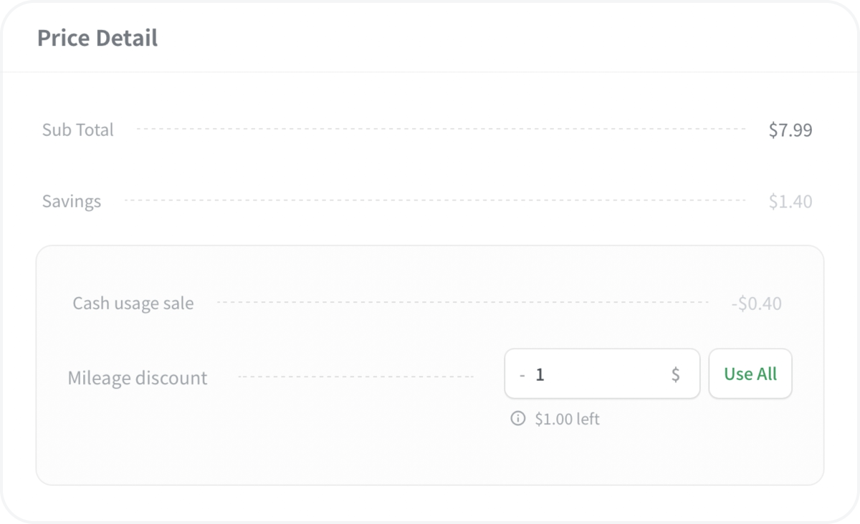The width and height of the screenshot is (860, 524).
Task: Click the Sub Total label
Action: pos(77,130)
